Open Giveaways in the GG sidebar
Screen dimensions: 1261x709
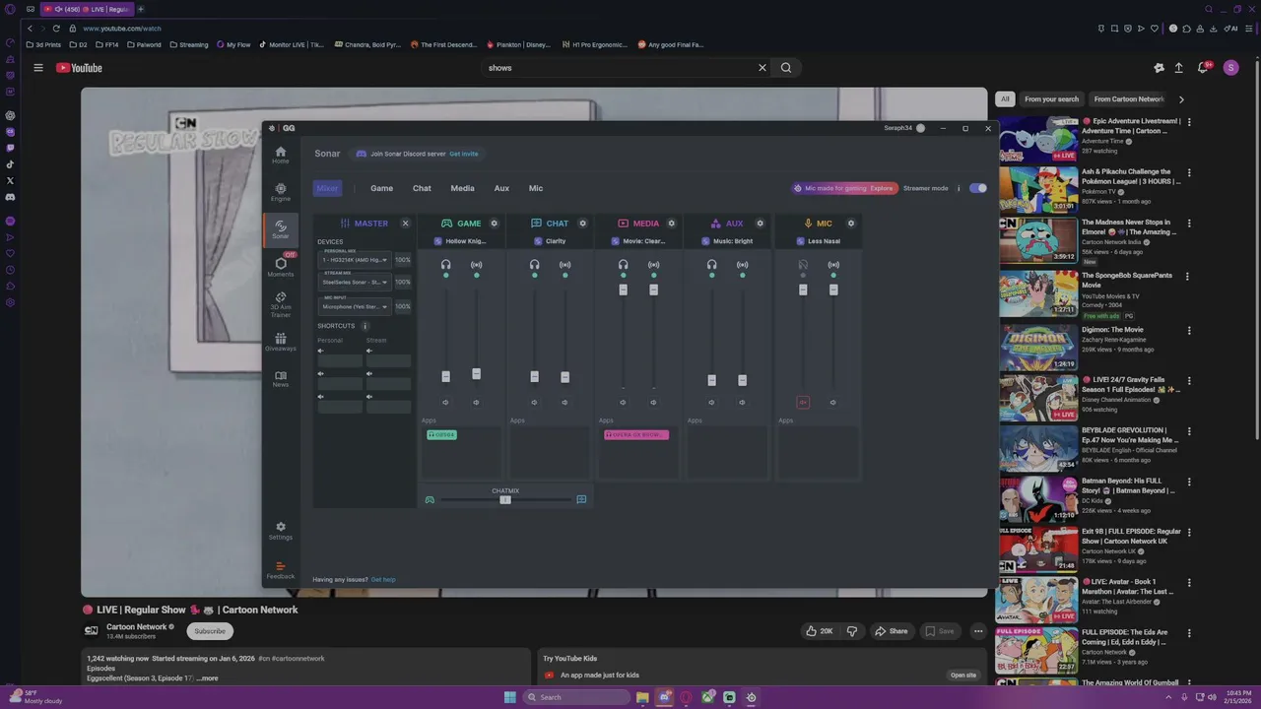pyautogui.click(x=281, y=342)
